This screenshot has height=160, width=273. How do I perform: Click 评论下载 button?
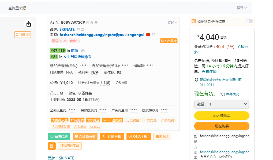click(112, 136)
